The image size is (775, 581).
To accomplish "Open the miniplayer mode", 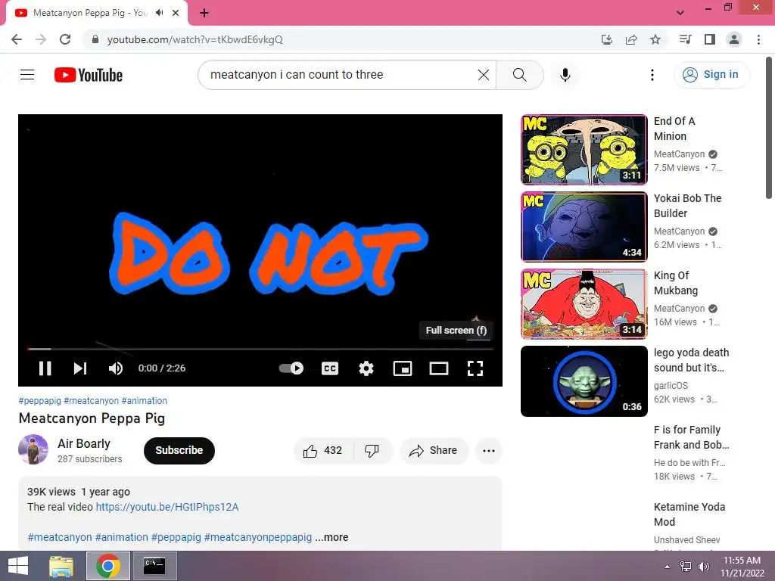I will pyautogui.click(x=403, y=368).
